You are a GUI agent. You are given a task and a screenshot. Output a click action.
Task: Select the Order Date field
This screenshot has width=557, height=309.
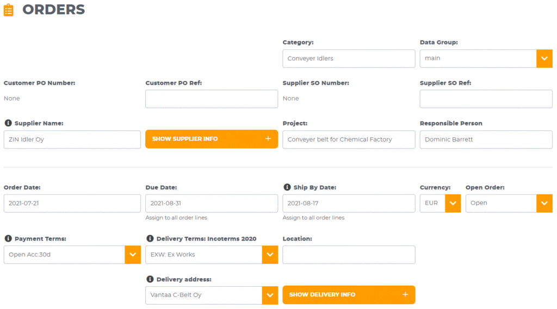(x=72, y=203)
